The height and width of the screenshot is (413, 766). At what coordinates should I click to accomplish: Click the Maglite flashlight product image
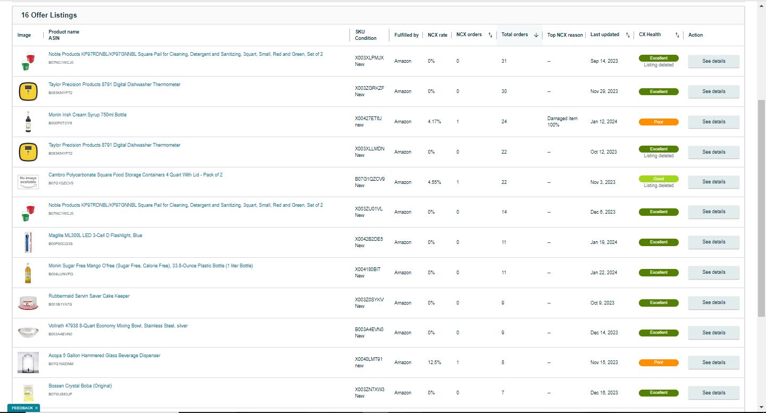[28, 242]
